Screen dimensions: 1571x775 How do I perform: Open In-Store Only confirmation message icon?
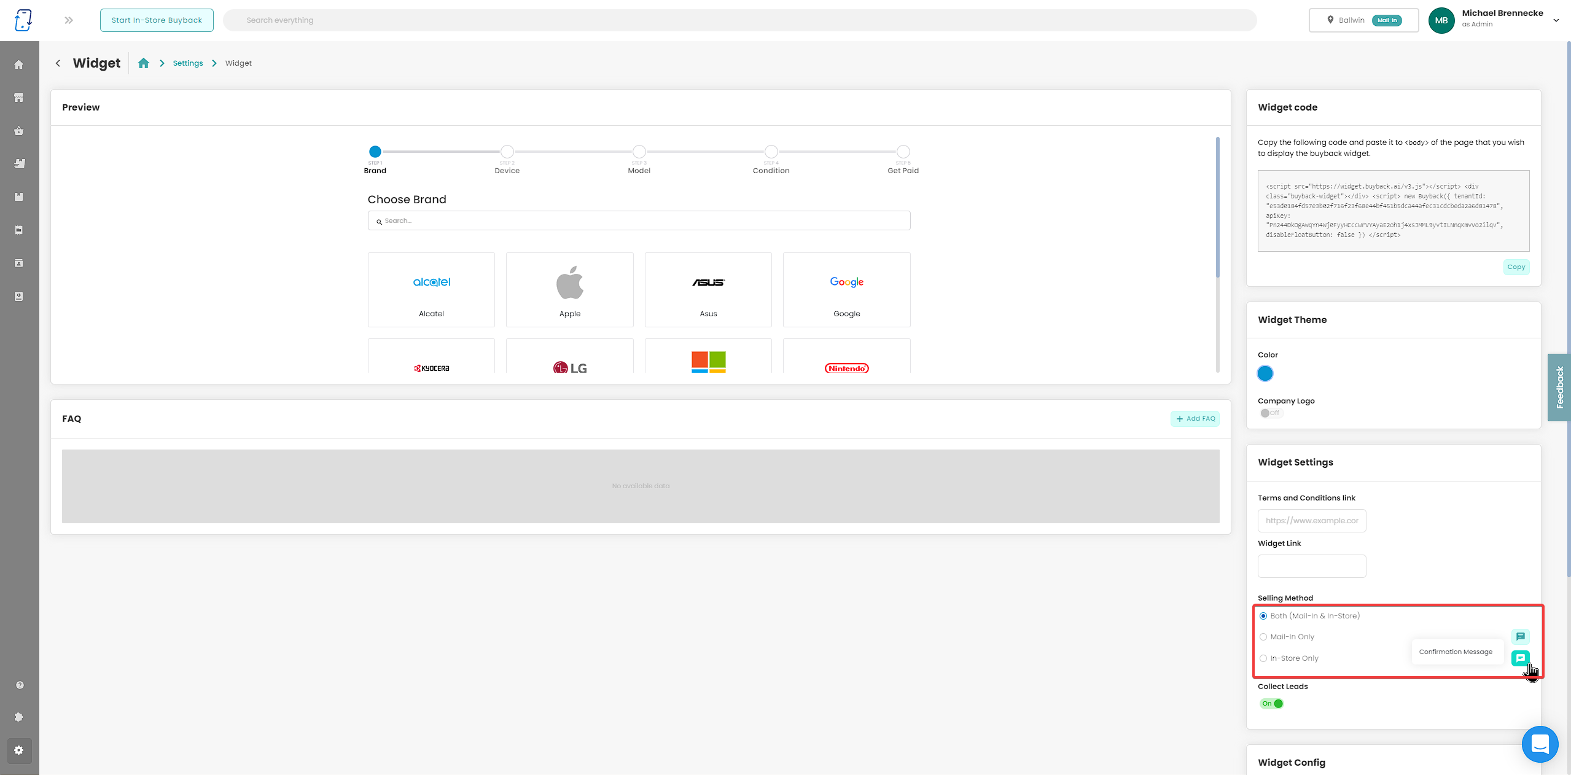pos(1520,658)
